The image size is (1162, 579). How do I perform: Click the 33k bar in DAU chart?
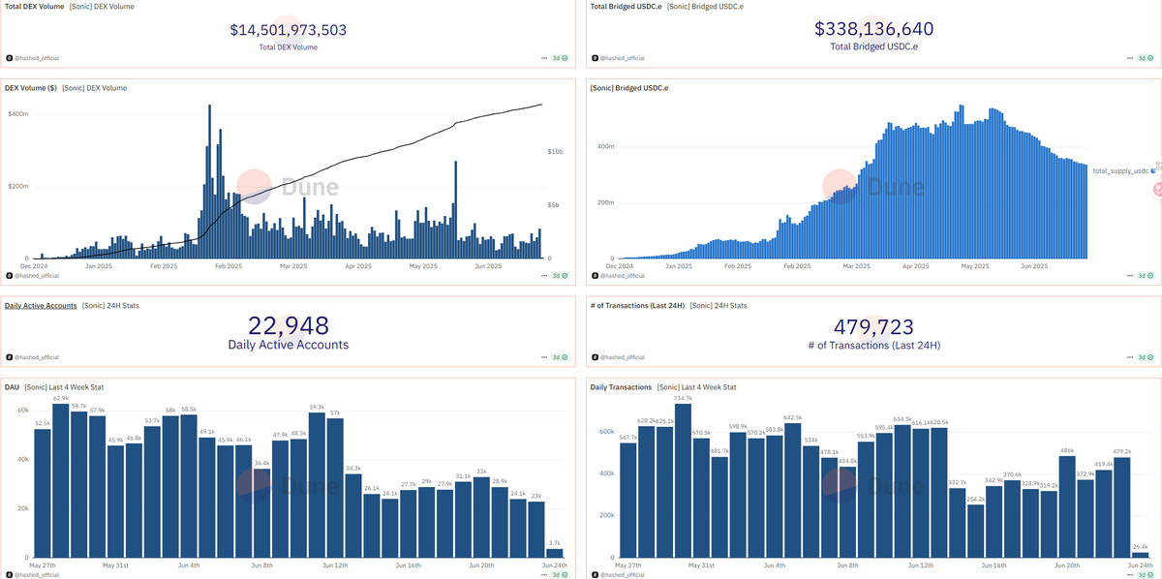481,518
